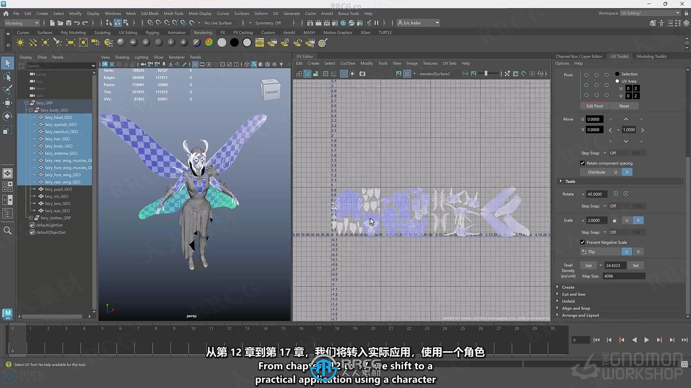Click the home icon in menu bar
The height and width of the screenshot is (388, 691).
[x=6, y=13]
